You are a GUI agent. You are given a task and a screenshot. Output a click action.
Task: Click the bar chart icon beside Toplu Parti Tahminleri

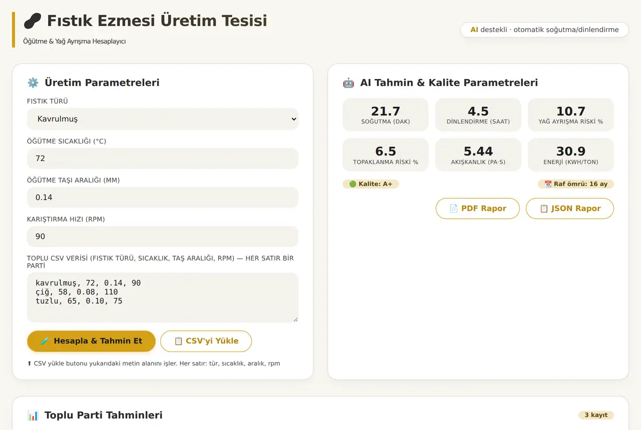point(33,415)
